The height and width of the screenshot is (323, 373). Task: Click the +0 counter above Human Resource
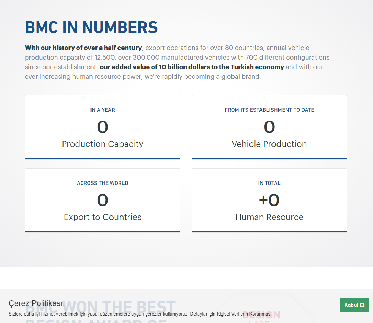tap(269, 200)
